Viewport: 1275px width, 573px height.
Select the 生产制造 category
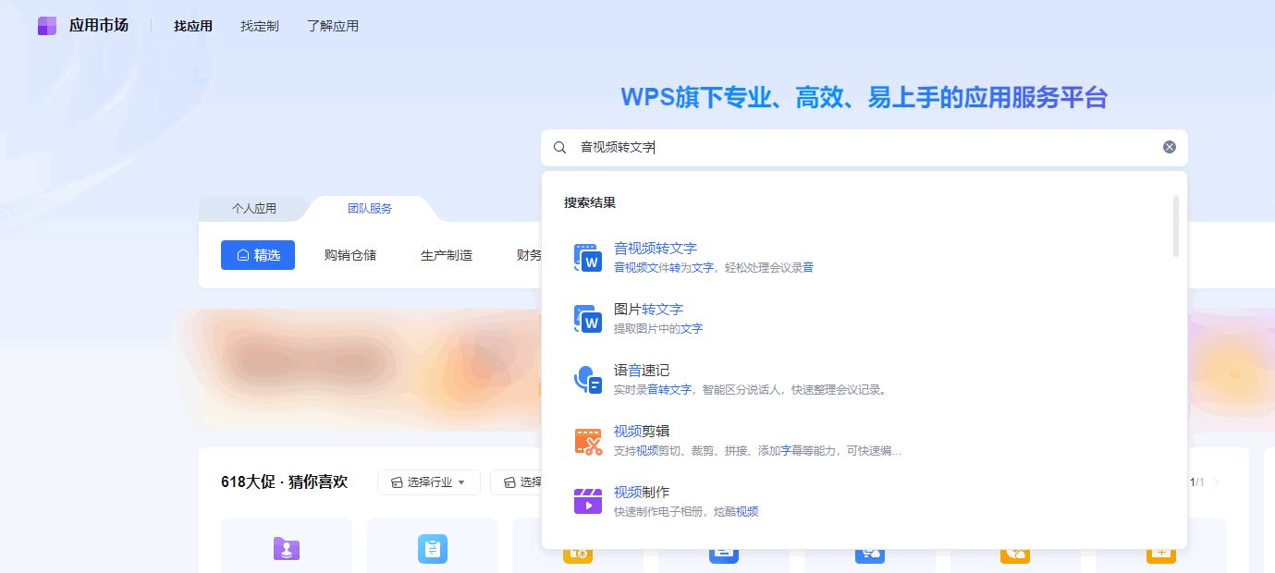447,255
